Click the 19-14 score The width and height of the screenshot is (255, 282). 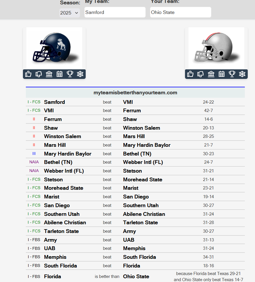coord(208,197)
